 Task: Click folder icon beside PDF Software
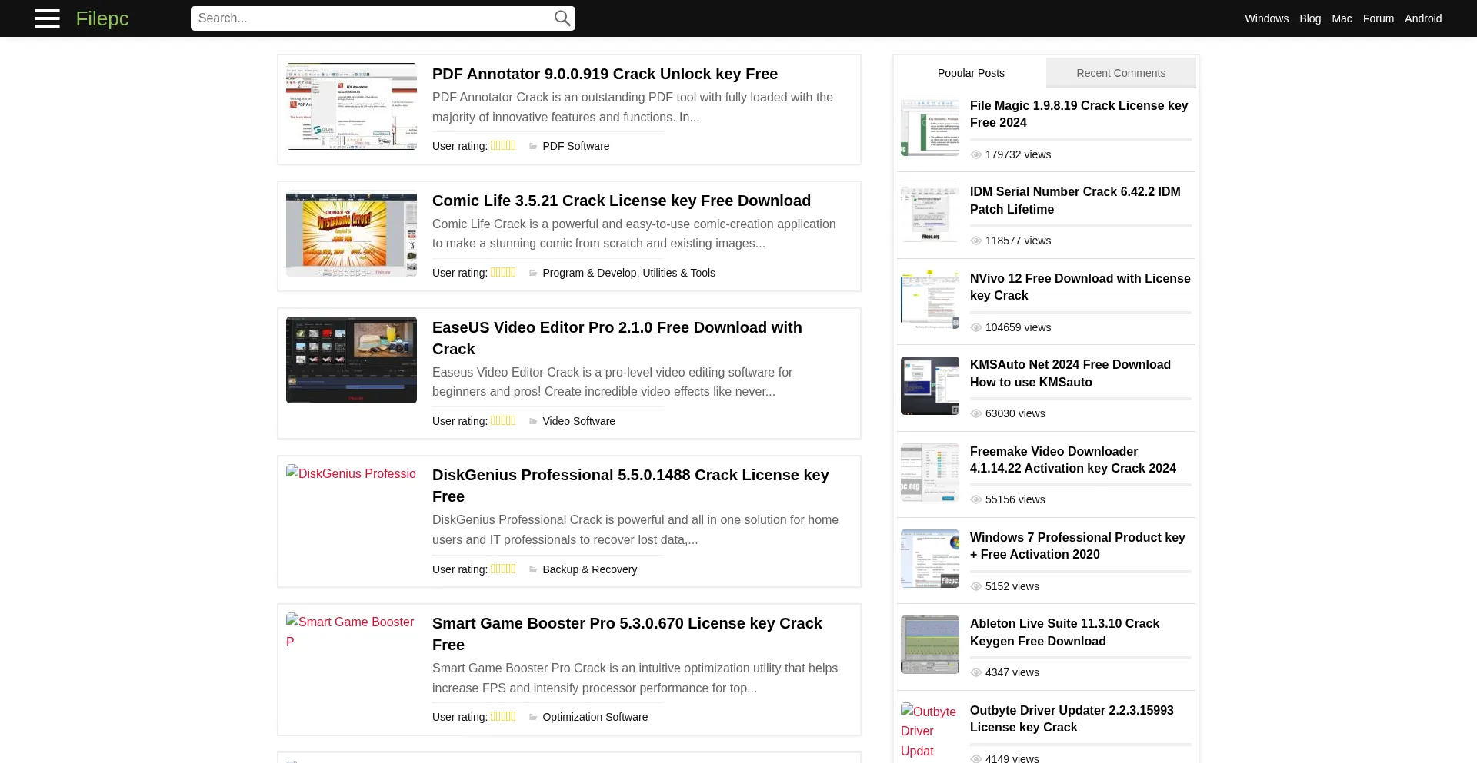[533, 146]
